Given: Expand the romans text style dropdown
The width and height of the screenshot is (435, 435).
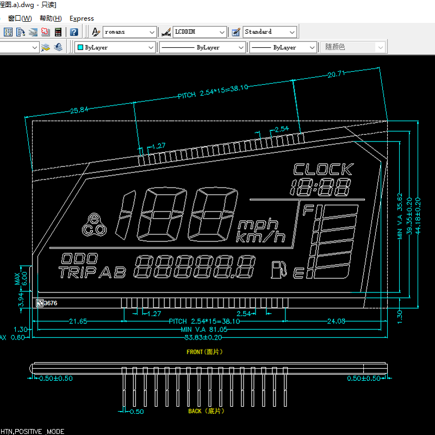Looking at the screenshot, I should [x=152, y=32].
